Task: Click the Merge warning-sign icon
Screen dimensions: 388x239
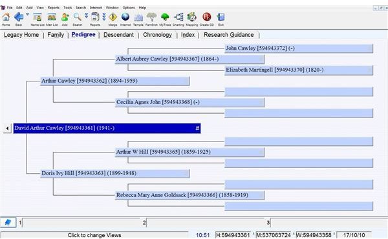Action: click(x=113, y=17)
